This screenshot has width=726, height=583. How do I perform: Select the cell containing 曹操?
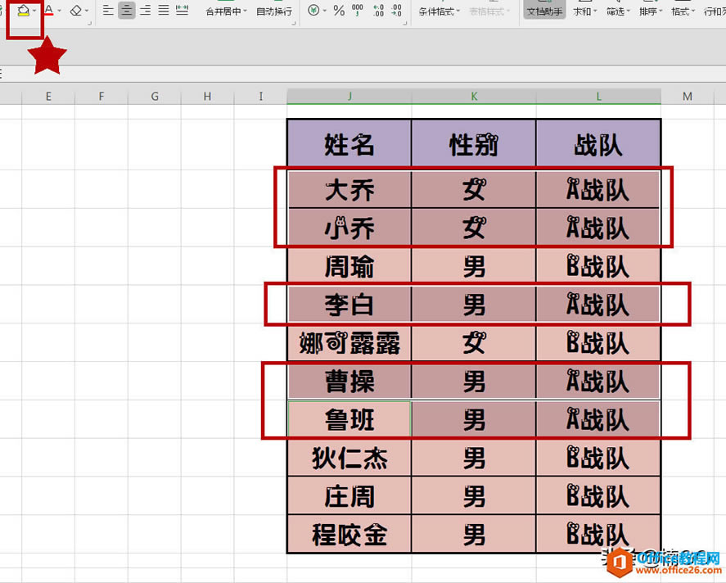click(x=349, y=382)
